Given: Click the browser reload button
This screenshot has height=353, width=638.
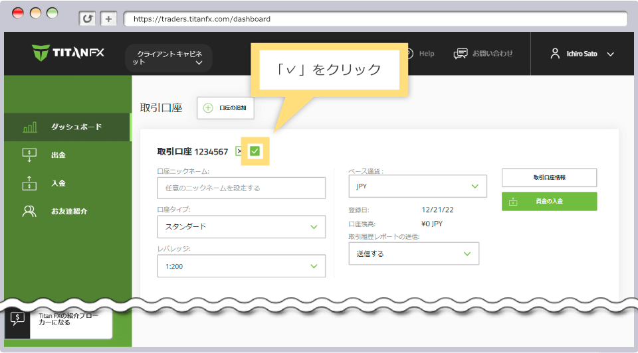Looking at the screenshot, I should pyautogui.click(x=87, y=19).
